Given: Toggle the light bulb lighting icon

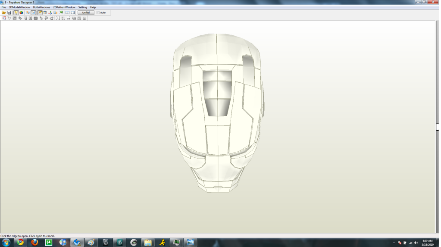Looking at the screenshot, I should (x=16, y=13).
